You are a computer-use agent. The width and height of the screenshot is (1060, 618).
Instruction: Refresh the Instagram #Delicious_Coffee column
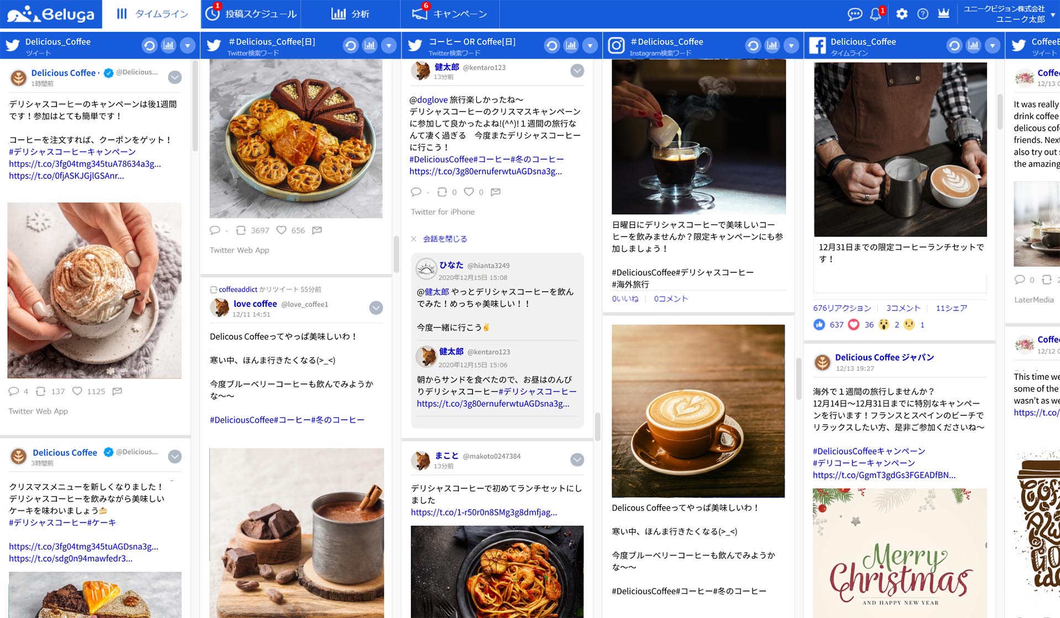pos(753,45)
